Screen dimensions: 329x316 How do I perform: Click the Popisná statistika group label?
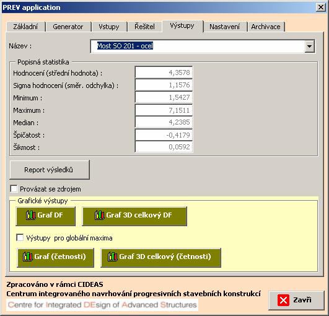[x=43, y=62]
